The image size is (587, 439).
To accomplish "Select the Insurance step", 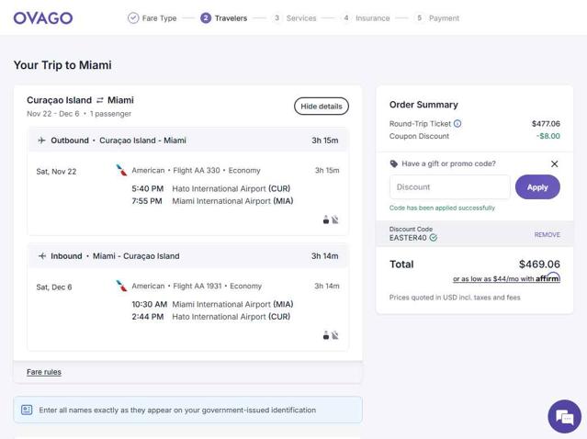I will pyautogui.click(x=366, y=18).
